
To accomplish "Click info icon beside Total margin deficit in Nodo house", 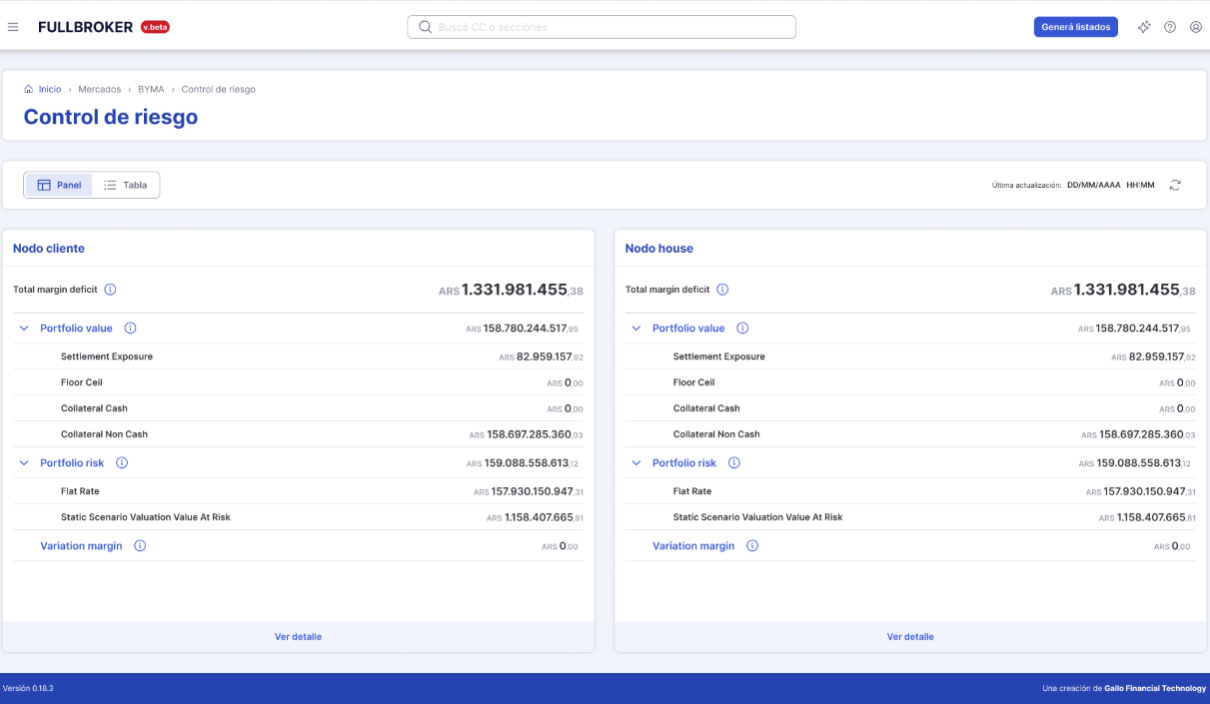I will tap(722, 290).
